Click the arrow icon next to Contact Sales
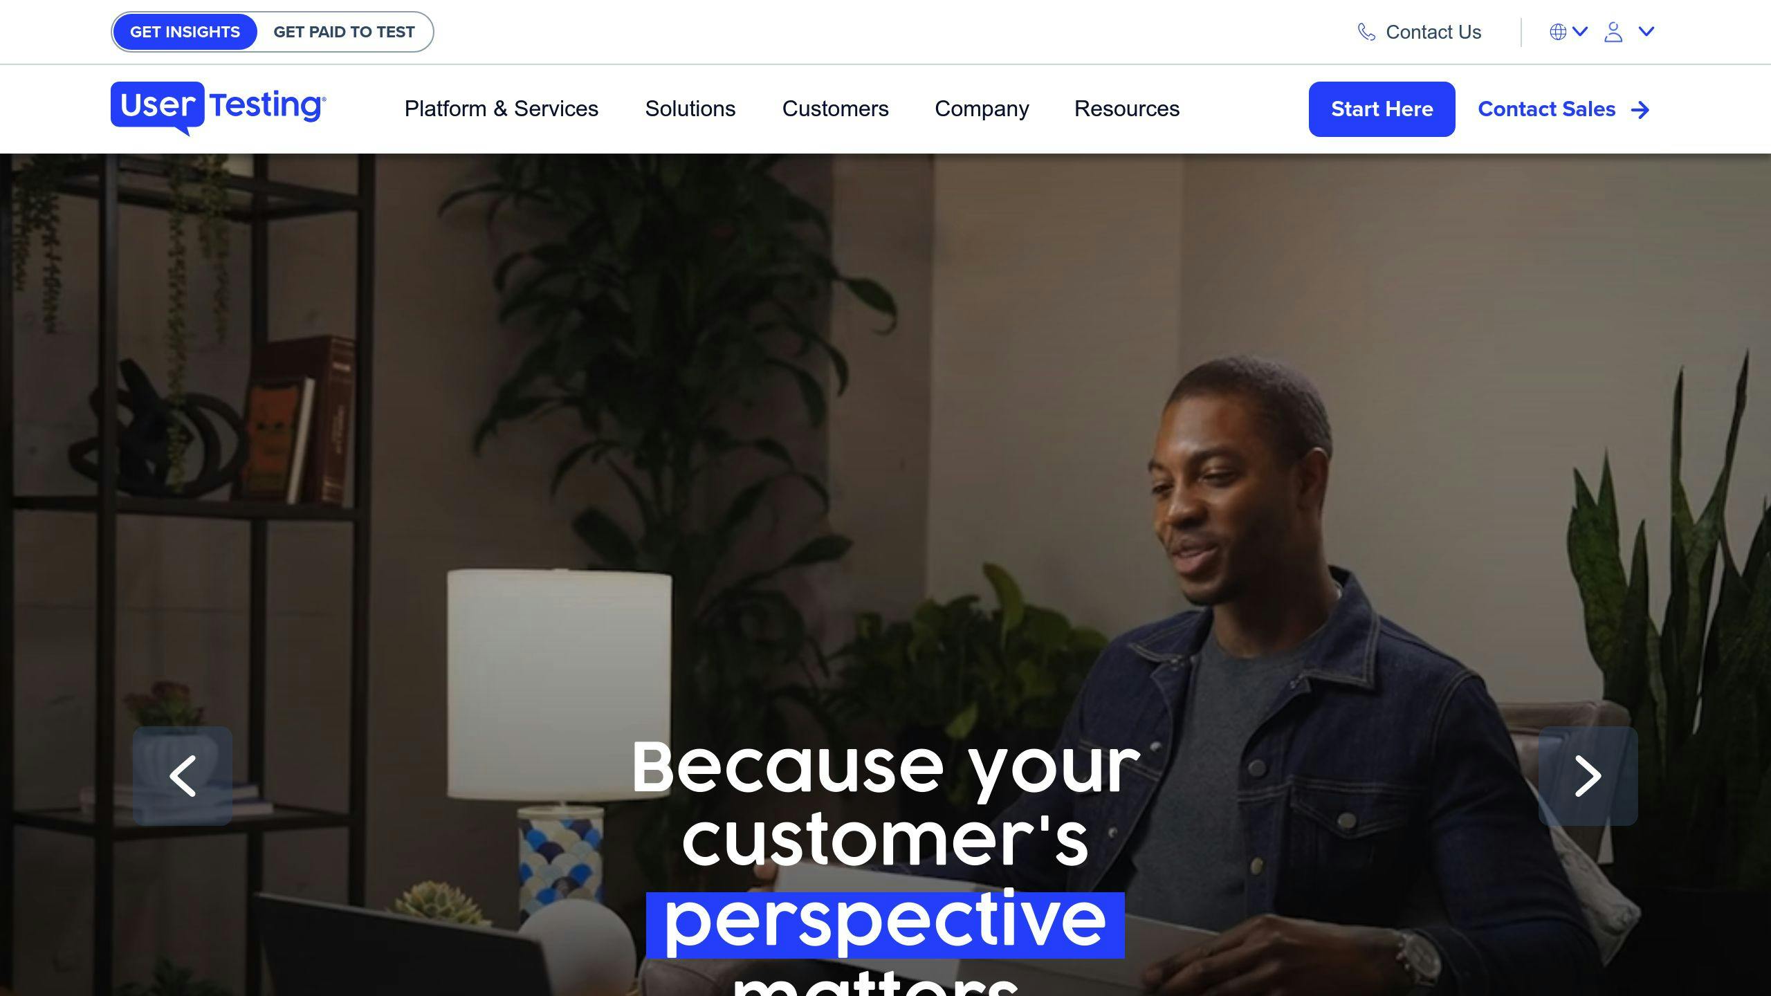The image size is (1771, 996). click(x=1641, y=109)
